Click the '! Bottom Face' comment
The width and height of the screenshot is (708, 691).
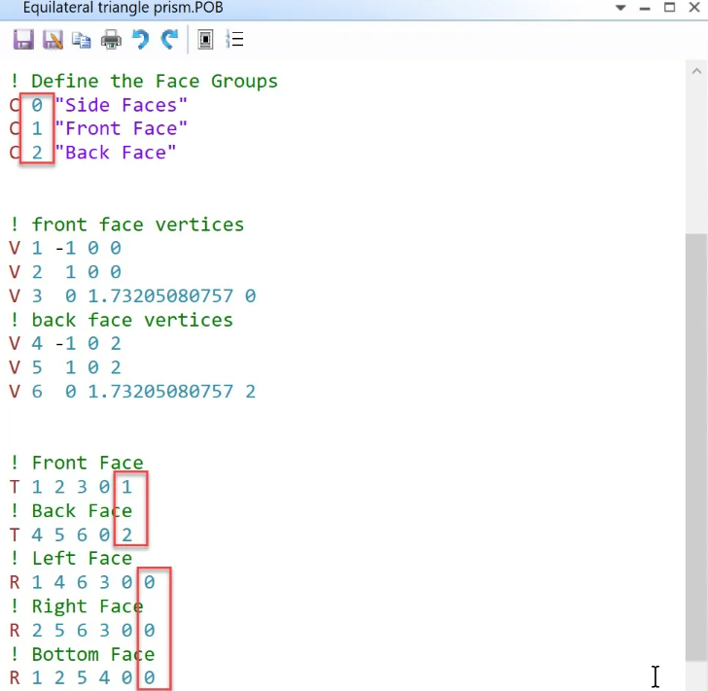tap(82, 654)
